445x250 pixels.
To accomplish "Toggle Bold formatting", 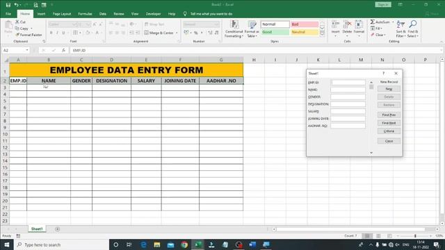I will click(x=51, y=33).
